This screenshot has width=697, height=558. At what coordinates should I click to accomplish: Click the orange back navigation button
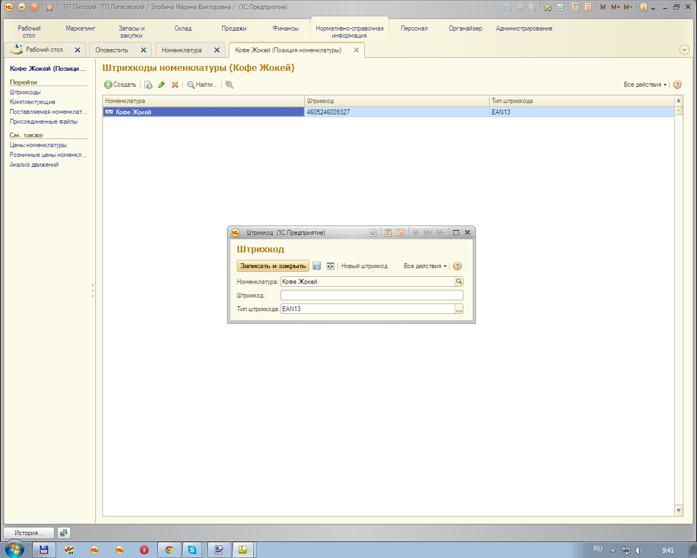click(x=22, y=7)
